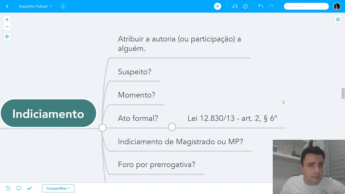Click the back arrow in the top bar
The width and height of the screenshot is (345, 194).
click(x=7, y=6)
